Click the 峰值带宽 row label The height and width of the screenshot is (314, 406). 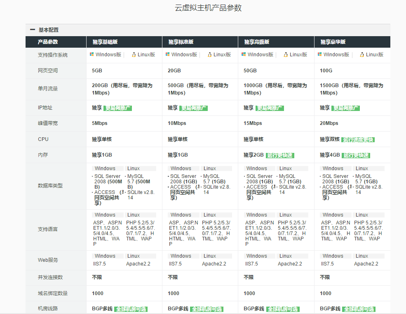[x=48, y=123]
